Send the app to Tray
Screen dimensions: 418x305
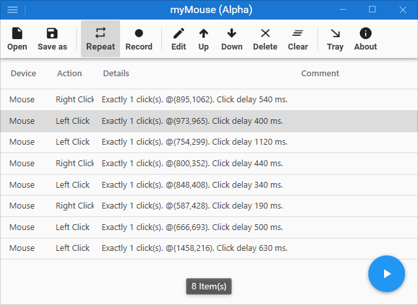pyautogui.click(x=335, y=39)
